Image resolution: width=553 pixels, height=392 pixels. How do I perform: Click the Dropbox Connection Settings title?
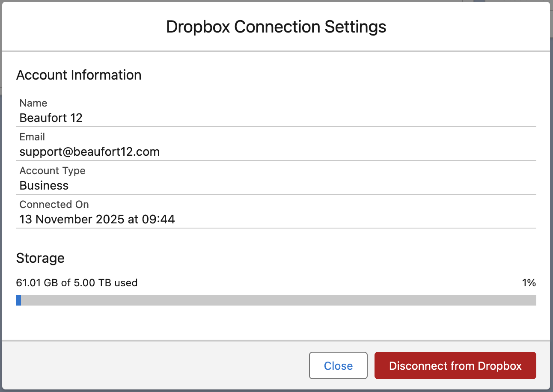(276, 27)
